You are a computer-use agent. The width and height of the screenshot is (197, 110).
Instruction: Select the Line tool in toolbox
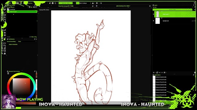[x=5, y=12]
